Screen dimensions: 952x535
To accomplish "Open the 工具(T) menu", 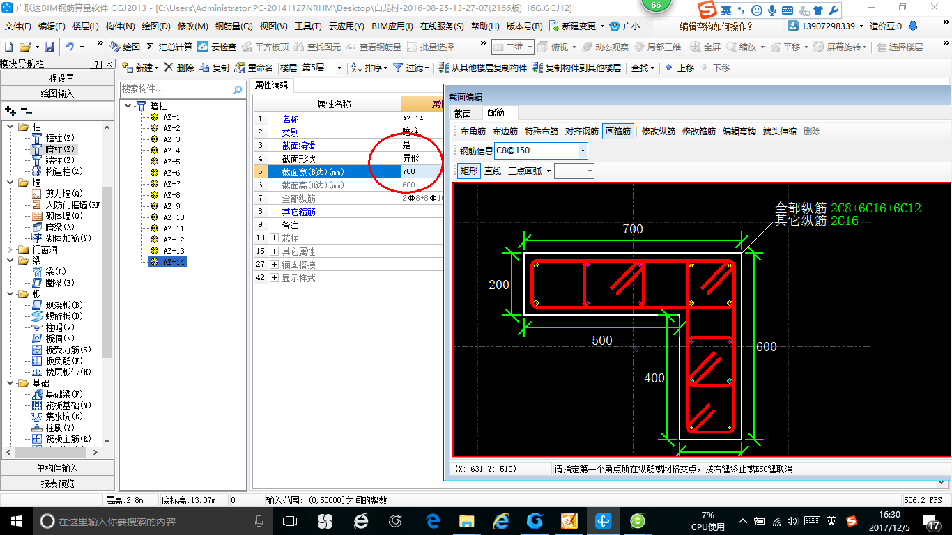I will [x=308, y=26].
